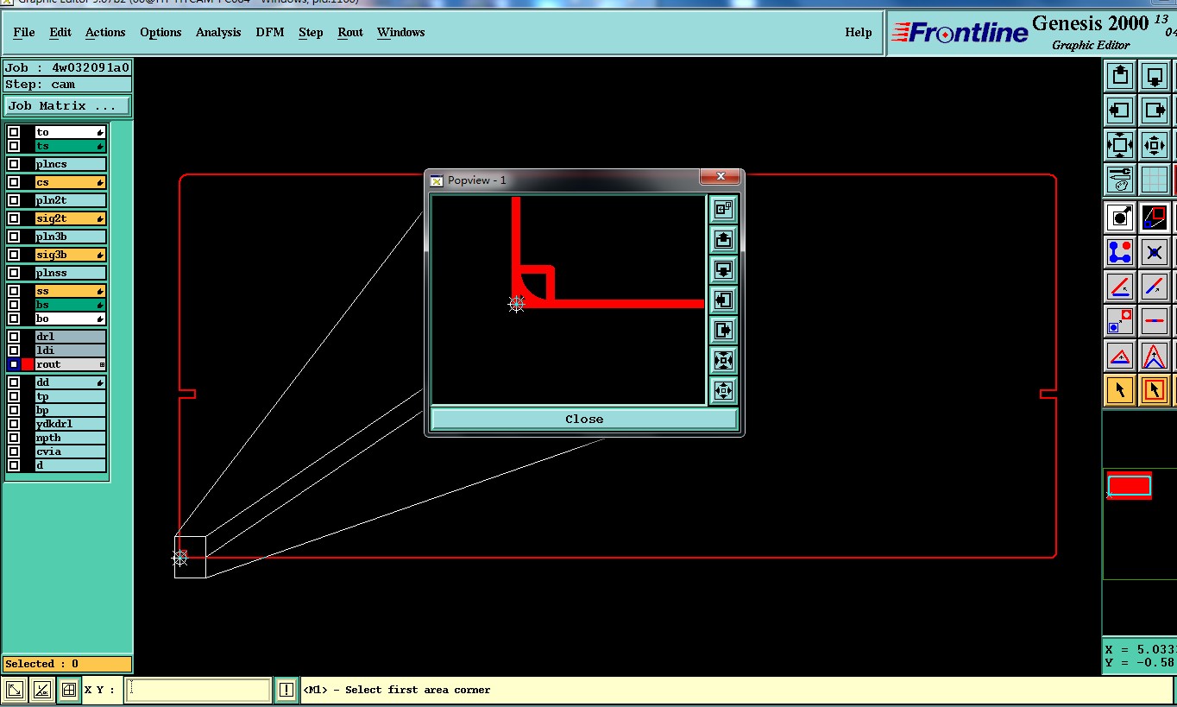The image size is (1177, 707).
Task: Click the red board overview thumbnail on right
Action: tap(1130, 485)
